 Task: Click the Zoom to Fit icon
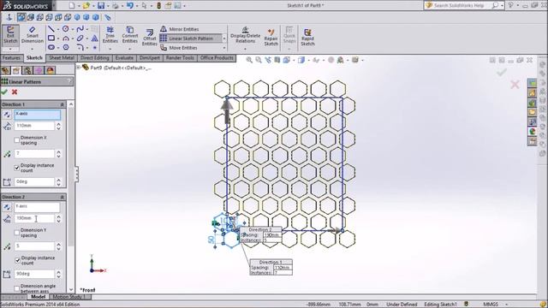tap(249, 60)
